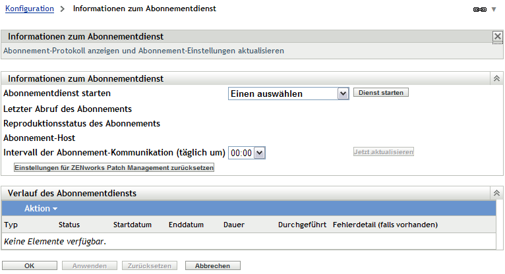Collapse the Informationen zum Abonnementdienst section
The height and width of the screenshot is (274, 505).
(496, 78)
